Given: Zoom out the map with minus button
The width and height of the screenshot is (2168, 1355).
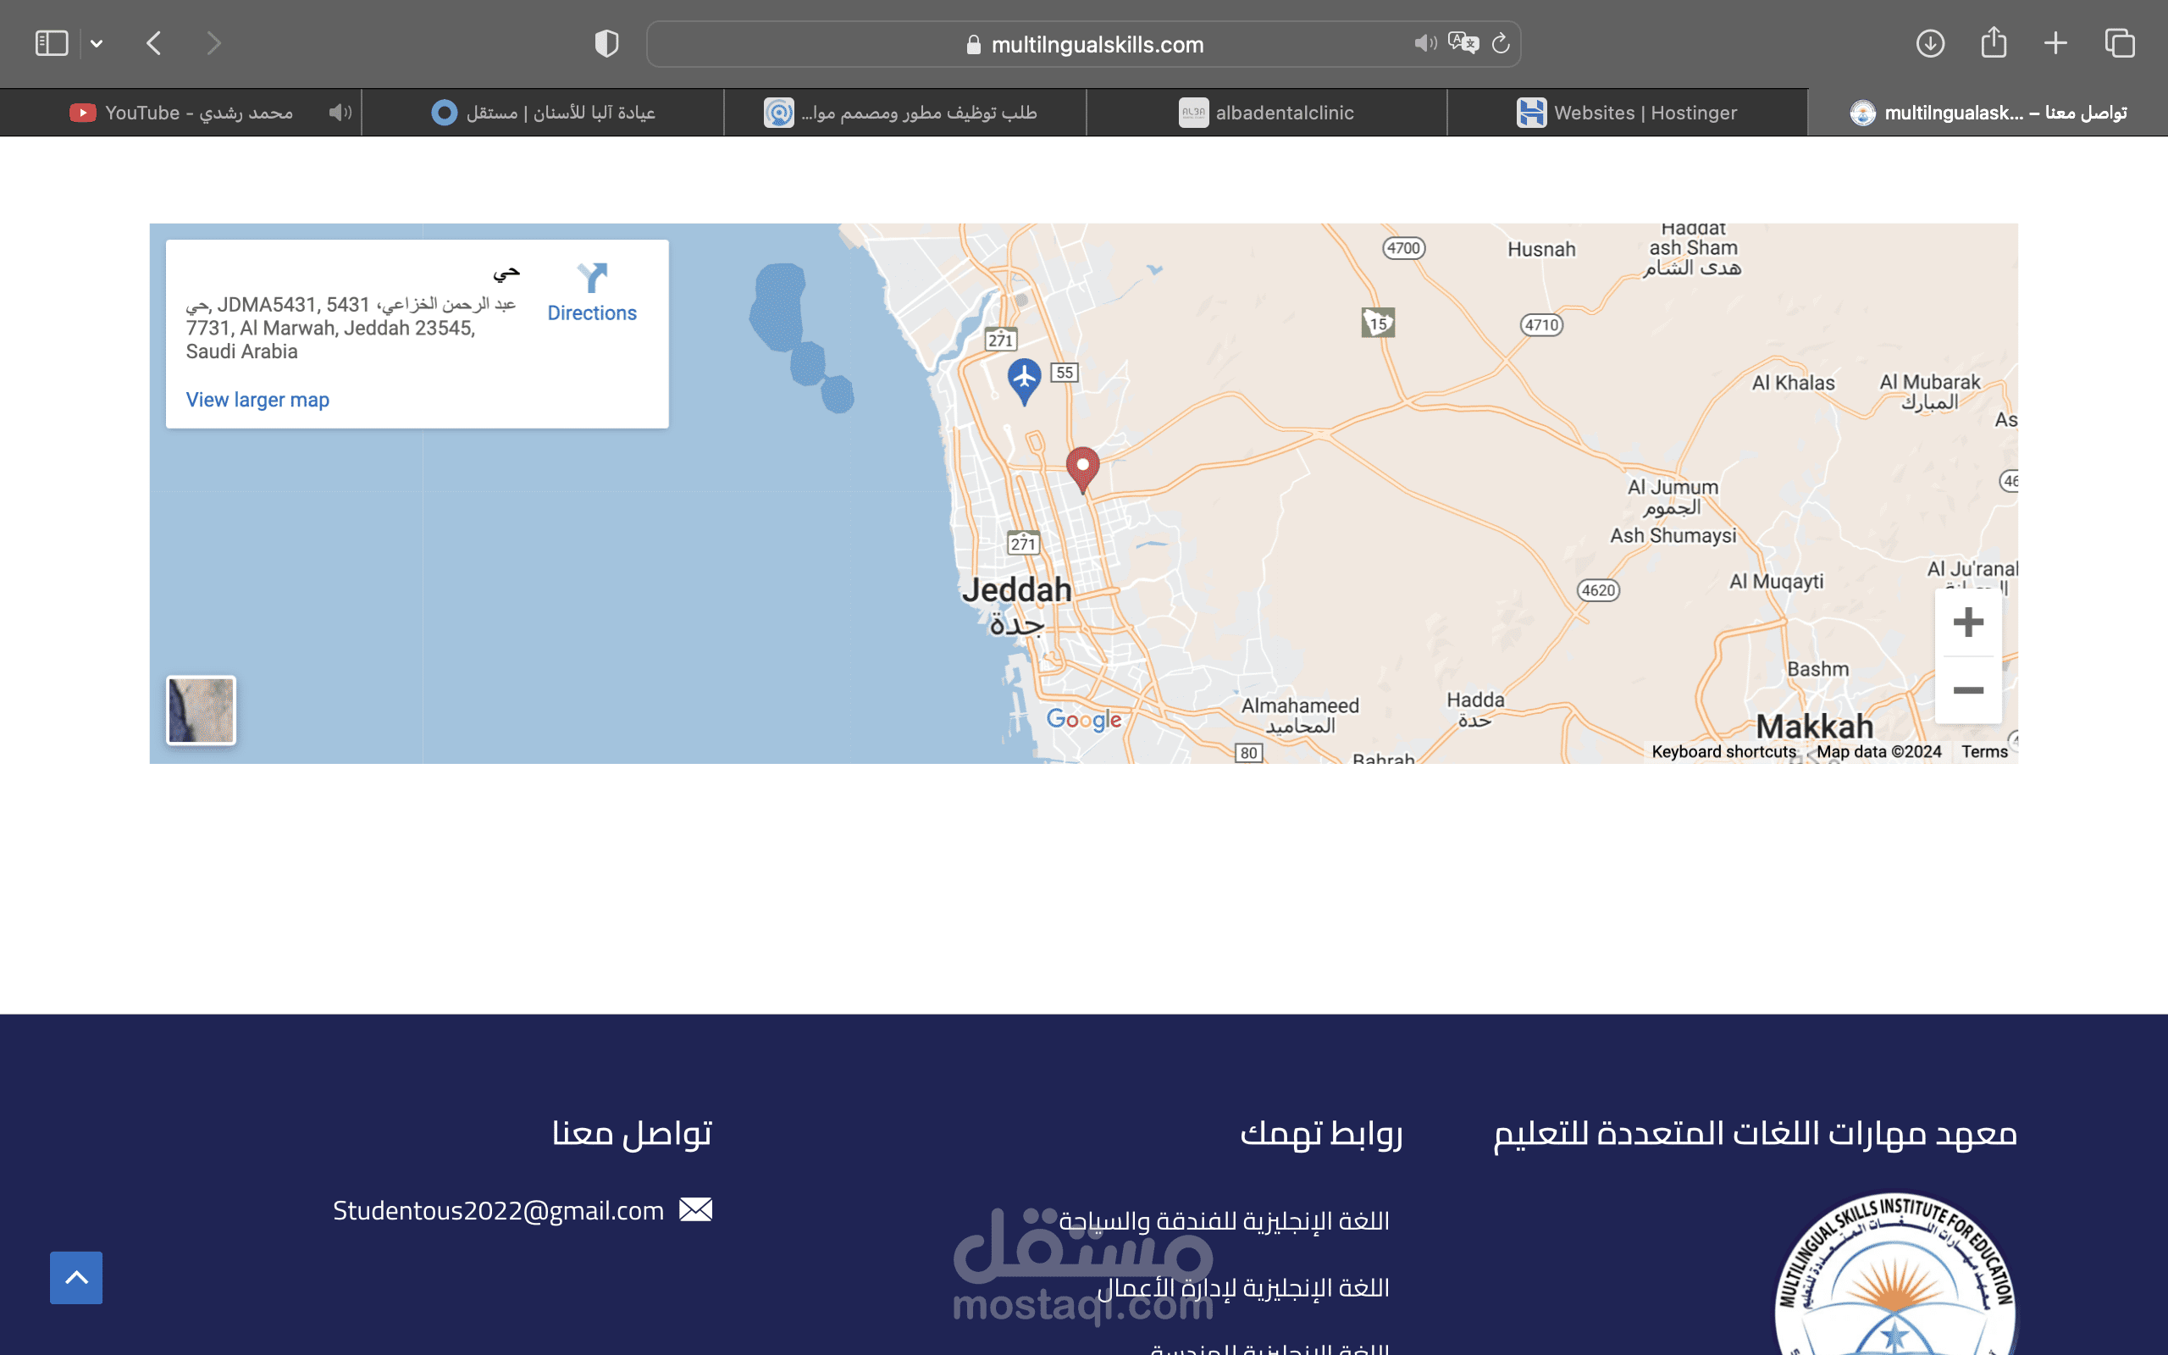Looking at the screenshot, I should click(1967, 690).
